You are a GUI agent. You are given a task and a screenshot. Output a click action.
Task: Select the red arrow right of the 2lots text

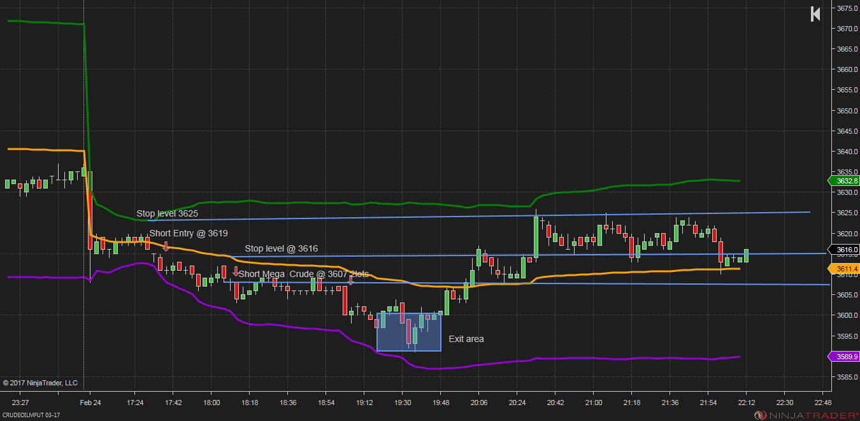coord(350,280)
